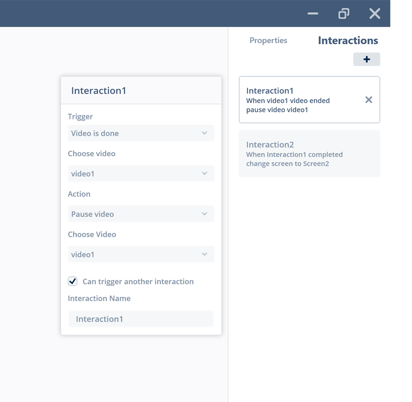
Task: Minimize the application window
Action: [313, 13]
